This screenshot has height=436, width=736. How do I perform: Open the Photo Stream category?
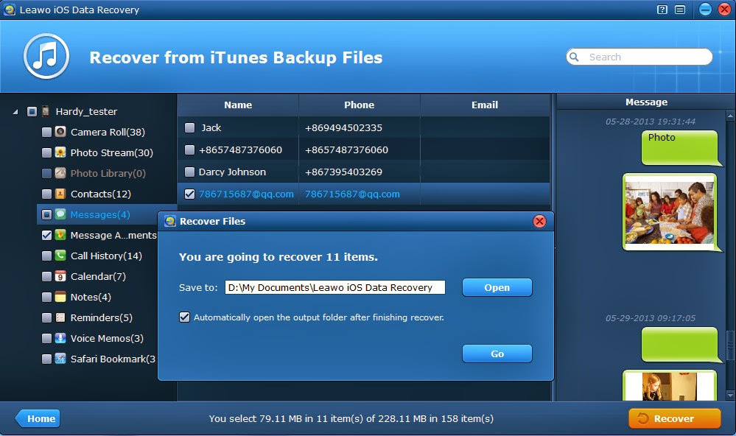pos(59,152)
